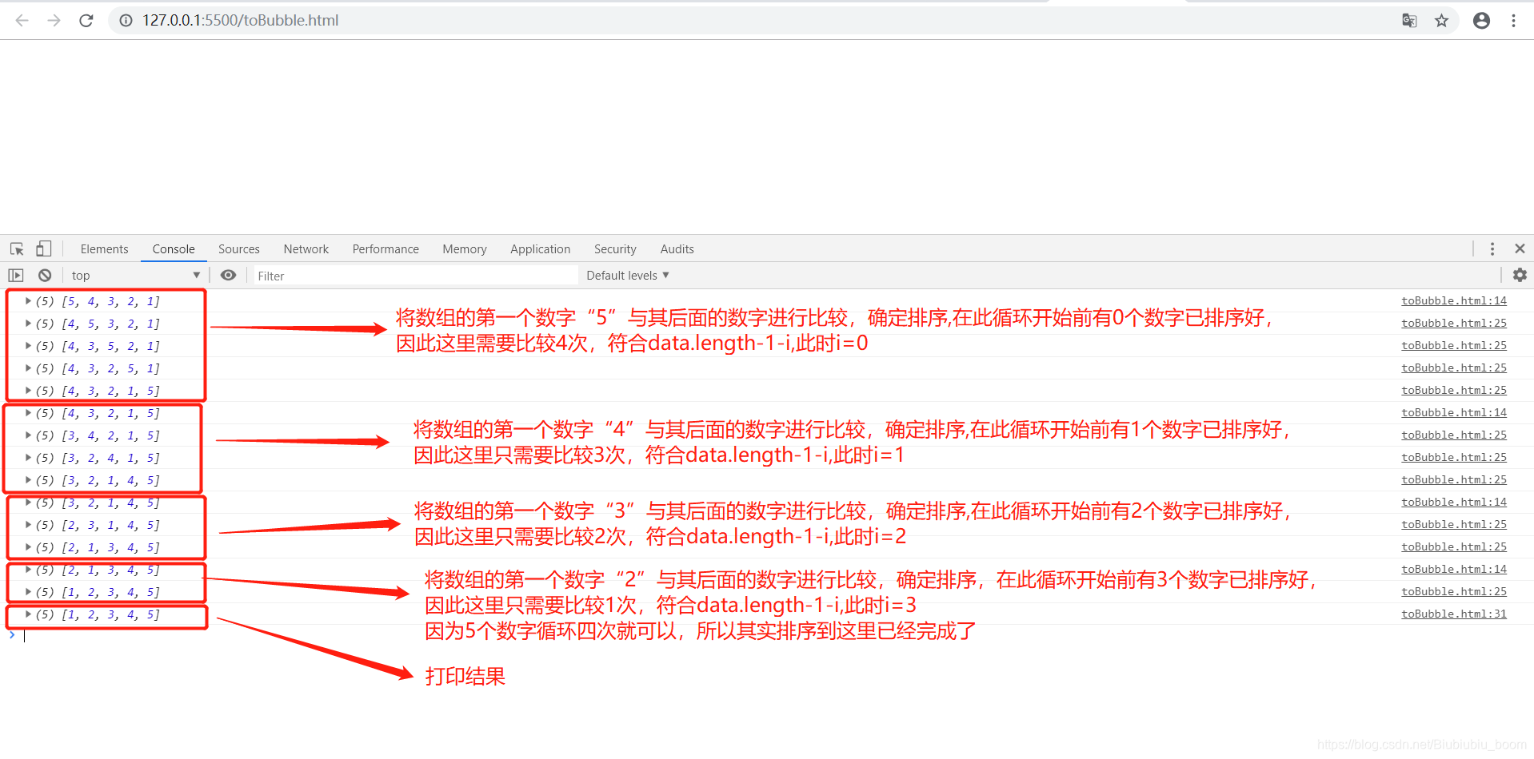Switch to the Security tab
The width and height of the screenshot is (1534, 759).
click(615, 248)
